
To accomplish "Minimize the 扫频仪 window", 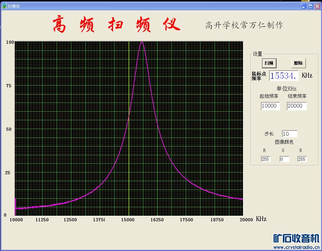I will (x=304, y=6).
